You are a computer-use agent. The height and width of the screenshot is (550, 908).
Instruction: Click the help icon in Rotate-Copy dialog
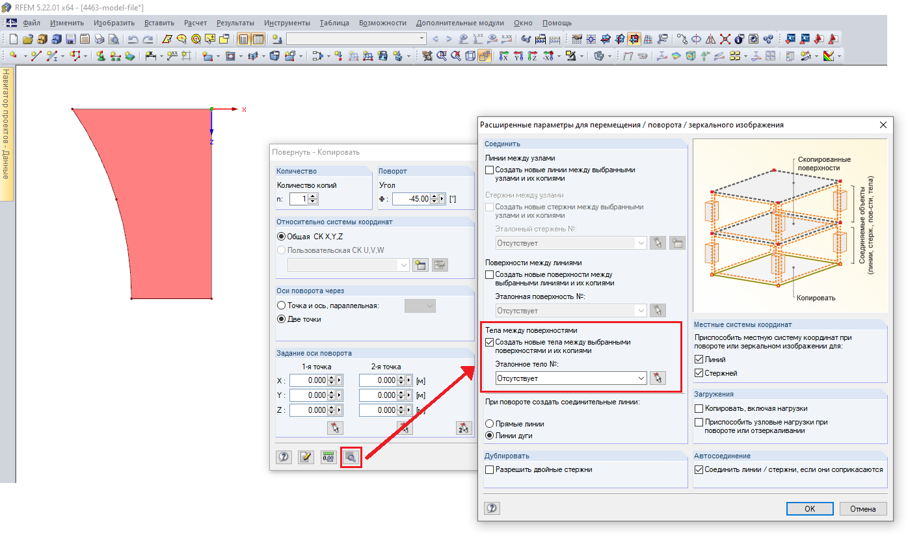tap(284, 457)
